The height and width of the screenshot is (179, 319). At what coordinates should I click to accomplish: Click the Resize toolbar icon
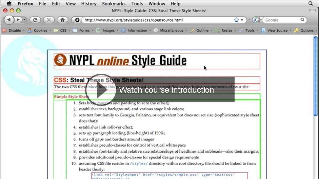click(217, 30)
